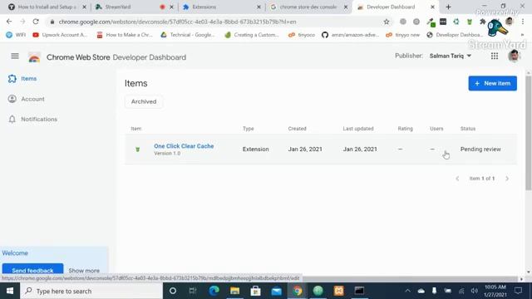Open File Explorer from the taskbar

[x=234, y=291]
